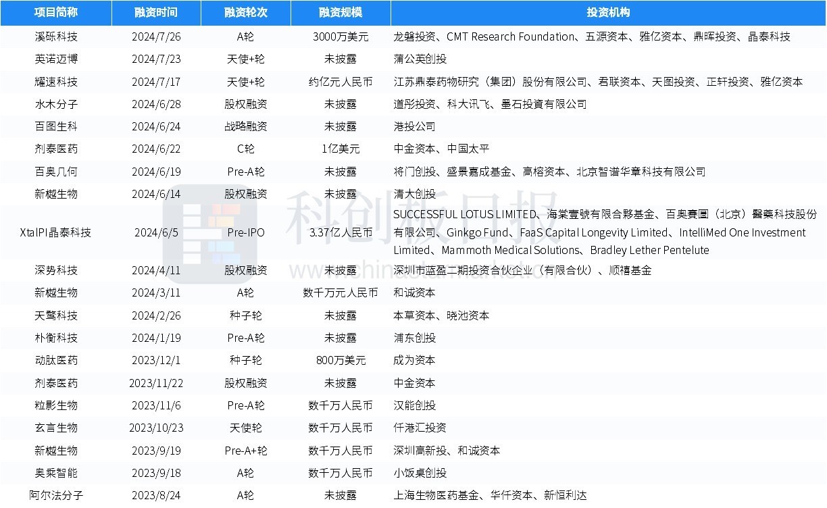The height and width of the screenshot is (508, 827).
Task: Click the 投资机构 column header
Action: point(608,13)
